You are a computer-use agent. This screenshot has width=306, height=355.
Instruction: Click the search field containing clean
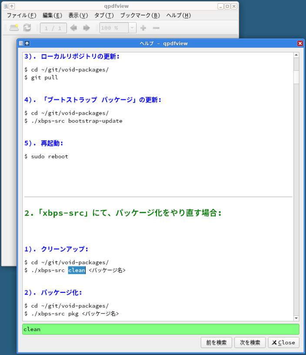[x=160, y=329]
